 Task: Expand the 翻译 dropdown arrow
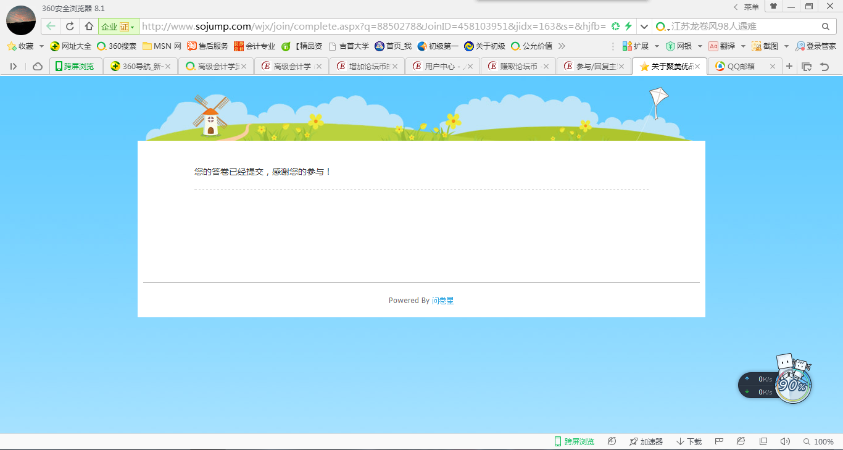pos(743,46)
